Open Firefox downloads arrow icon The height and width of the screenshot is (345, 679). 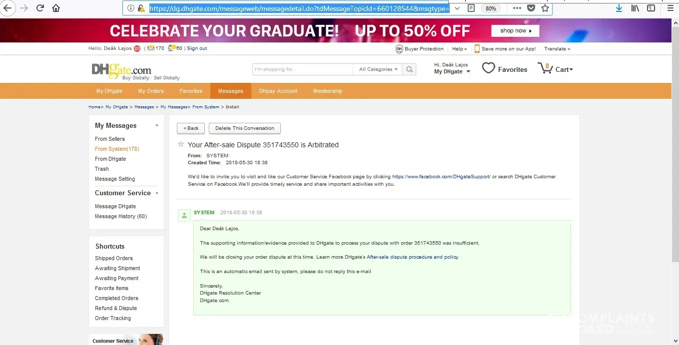pyautogui.click(x=619, y=8)
